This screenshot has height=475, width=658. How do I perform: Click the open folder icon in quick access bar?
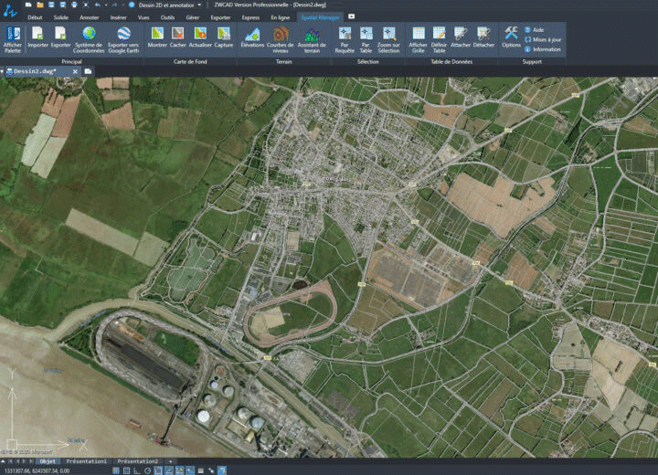pos(40,5)
